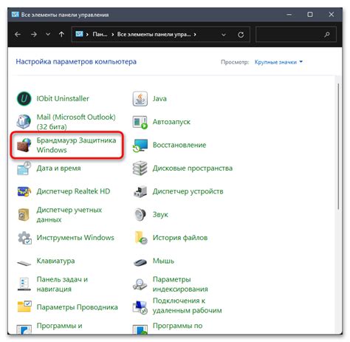Screen dimensions: 350x342
Task: Click the Автозапуск icon
Action: 140,122
